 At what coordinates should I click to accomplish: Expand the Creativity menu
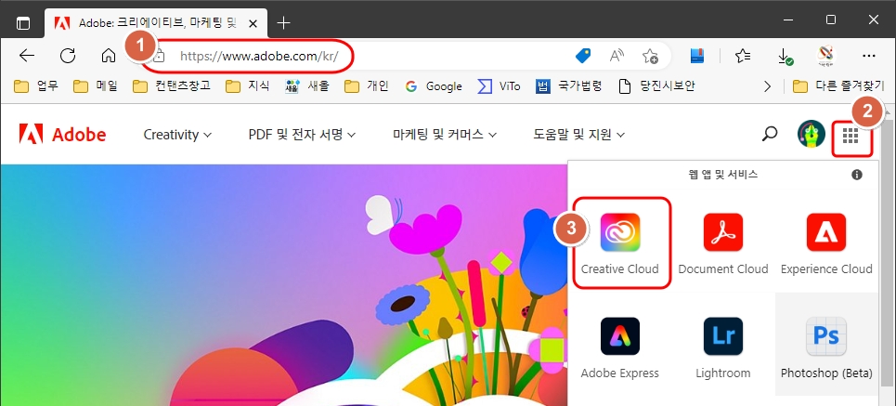click(177, 135)
